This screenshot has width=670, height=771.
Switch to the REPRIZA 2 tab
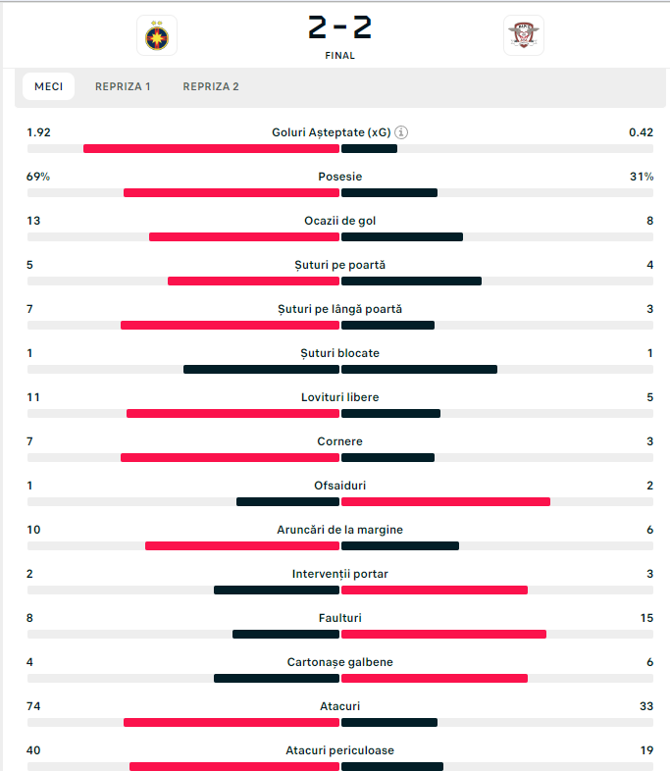coord(211,86)
